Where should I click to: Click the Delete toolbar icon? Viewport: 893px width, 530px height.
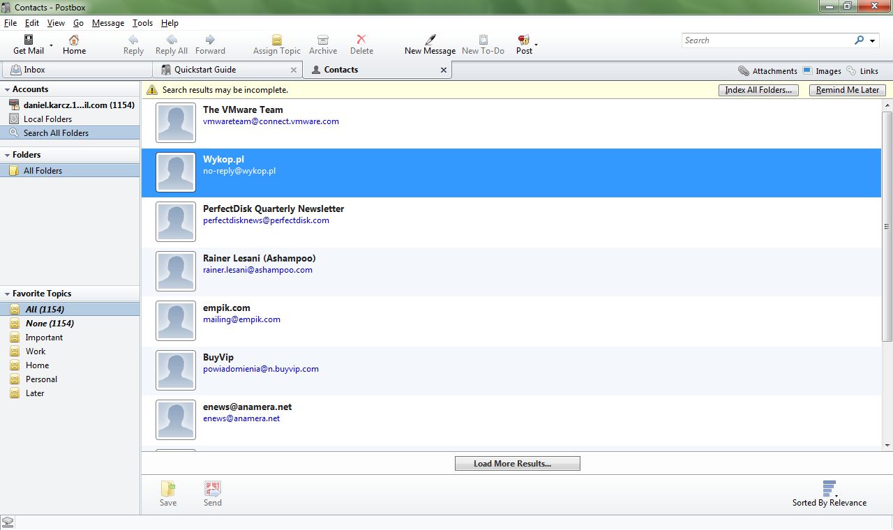(x=361, y=40)
